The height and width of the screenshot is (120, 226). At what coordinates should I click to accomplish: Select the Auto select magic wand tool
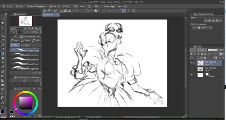(x=2, y=40)
